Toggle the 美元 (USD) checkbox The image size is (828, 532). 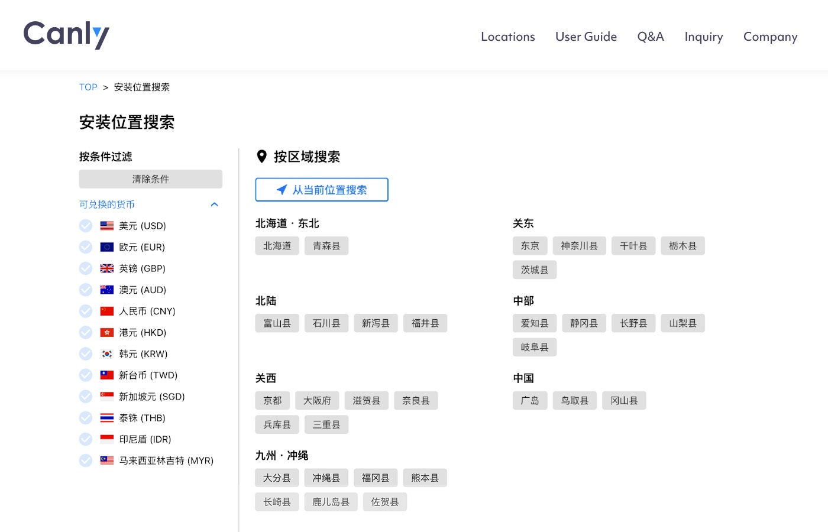[86, 226]
